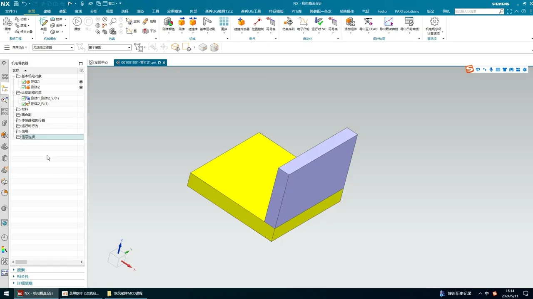
Task: Select the 碰撞体 (Collision Body) tool
Action: [x=193, y=23]
